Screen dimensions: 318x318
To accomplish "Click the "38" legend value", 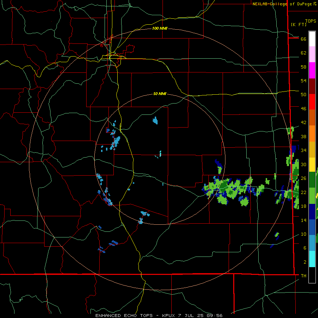I will click(x=304, y=136).
